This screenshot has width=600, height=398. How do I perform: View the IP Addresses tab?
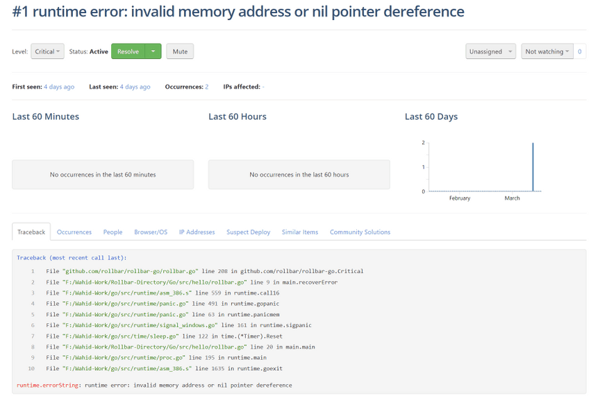tap(197, 232)
